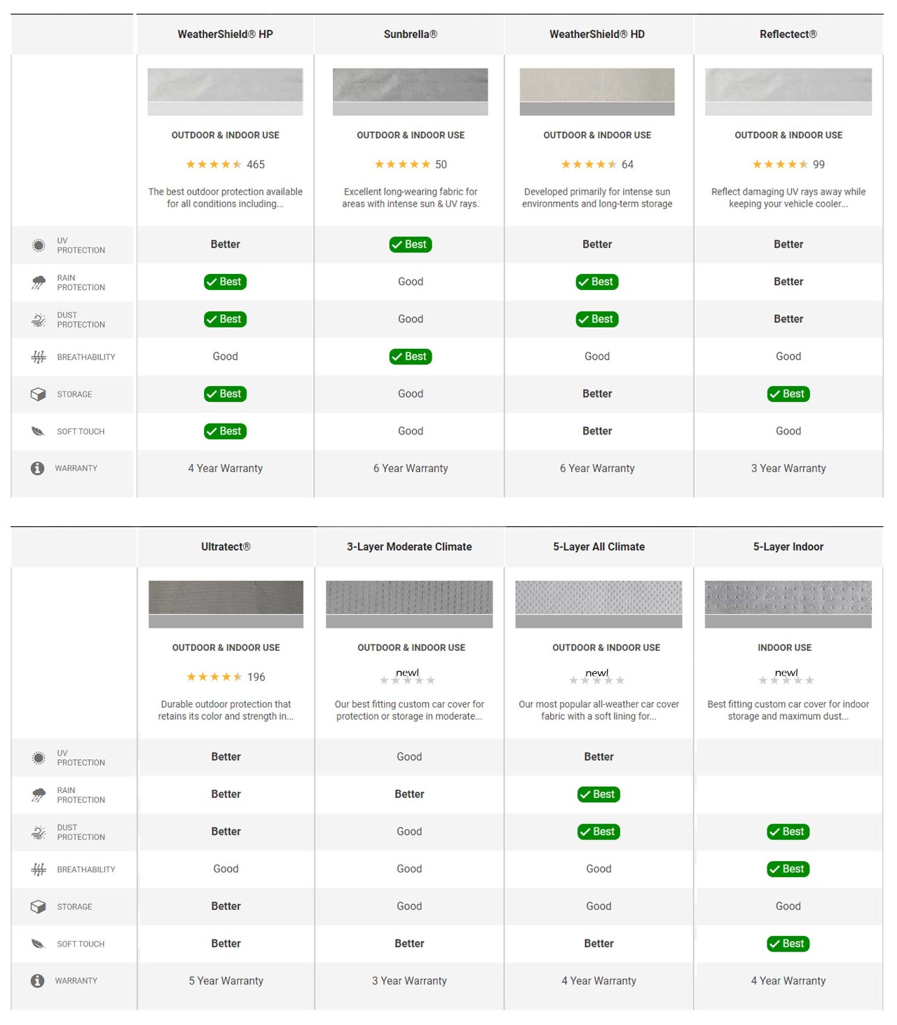Viewport: 897px width, 1025px height.
Task: Click the Sunbrella Breathability Best badge
Action: [411, 357]
